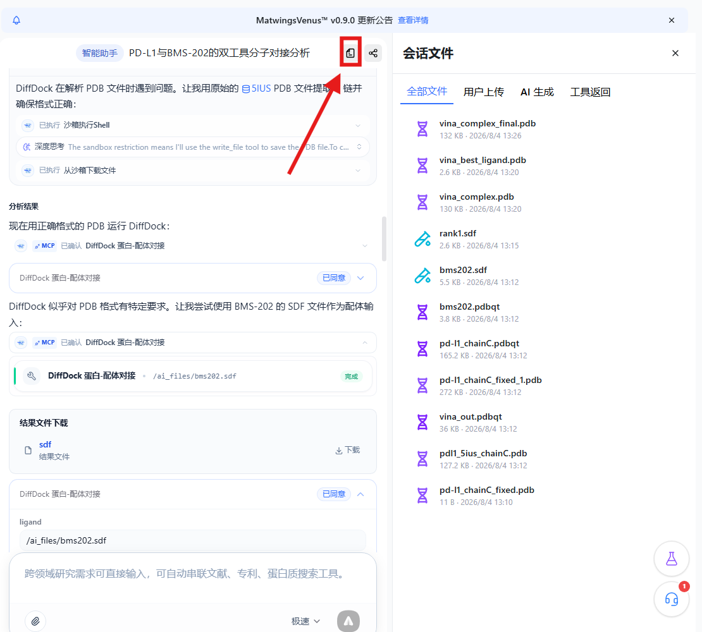Open file bms202.sdf in file list
Screen dimensions: 702x632
[463, 270]
